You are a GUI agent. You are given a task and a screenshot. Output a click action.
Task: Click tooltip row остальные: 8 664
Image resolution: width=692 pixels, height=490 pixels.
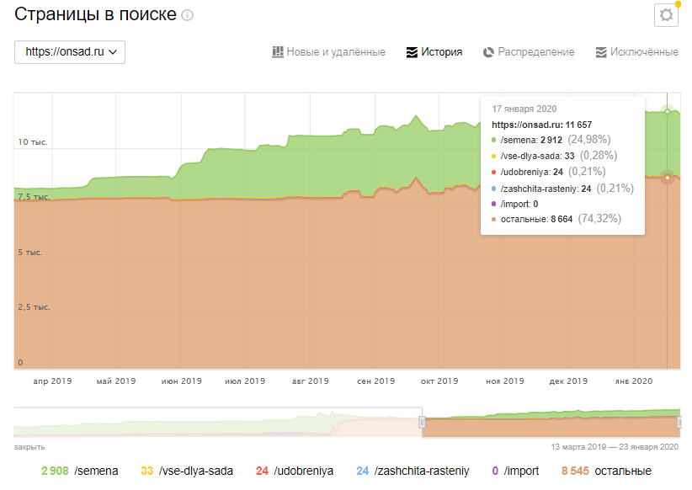[556, 219]
